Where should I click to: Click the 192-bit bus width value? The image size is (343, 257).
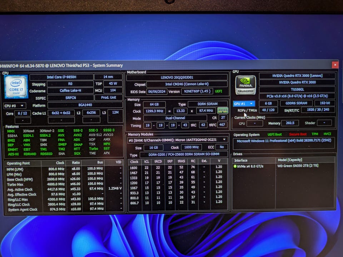(325, 103)
